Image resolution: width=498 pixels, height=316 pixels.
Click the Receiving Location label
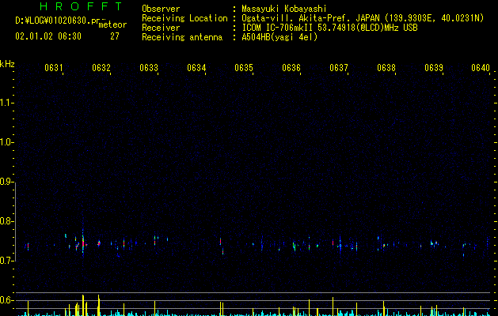(x=184, y=18)
